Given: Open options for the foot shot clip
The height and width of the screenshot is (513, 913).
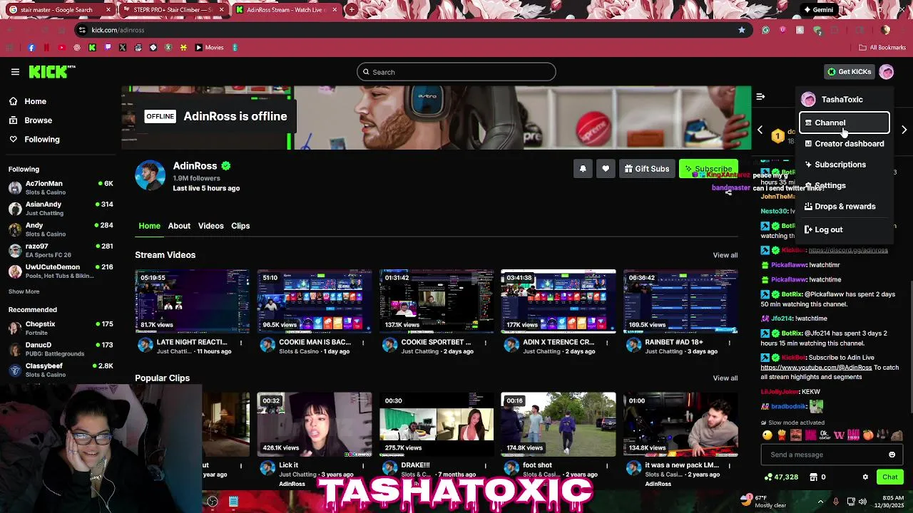Looking at the screenshot, I should pyautogui.click(x=607, y=466).
